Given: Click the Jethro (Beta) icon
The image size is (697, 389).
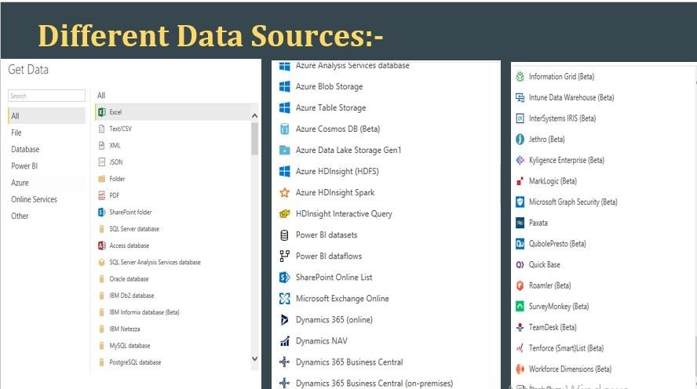Looking at the screenshot, I should [520, 140].
